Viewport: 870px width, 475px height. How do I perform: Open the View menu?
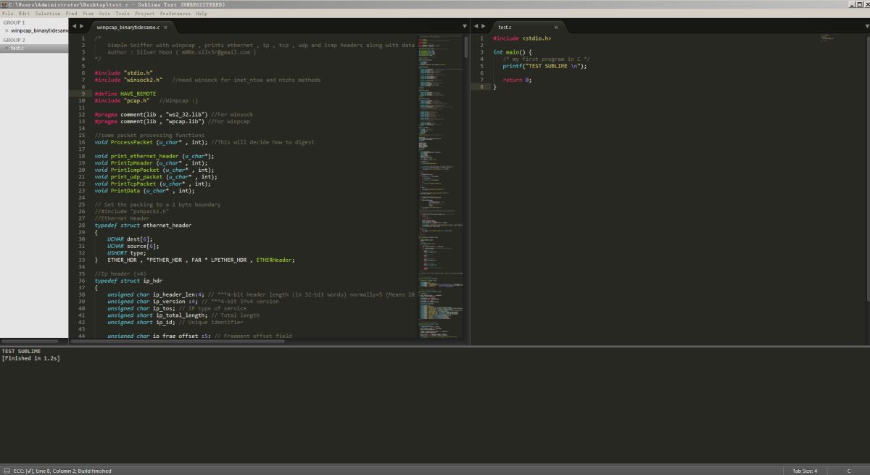click(88, 13)
